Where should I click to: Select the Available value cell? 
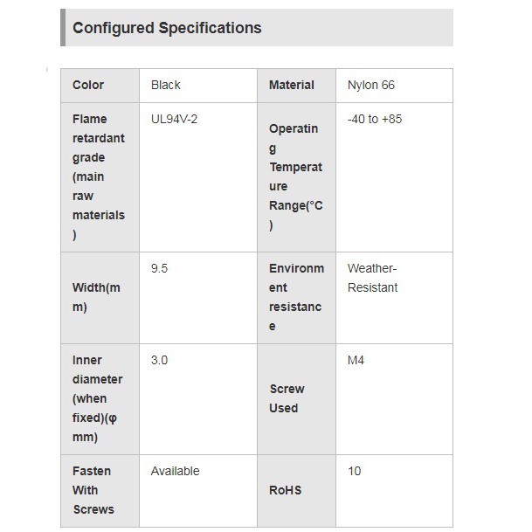pos(175,471)
